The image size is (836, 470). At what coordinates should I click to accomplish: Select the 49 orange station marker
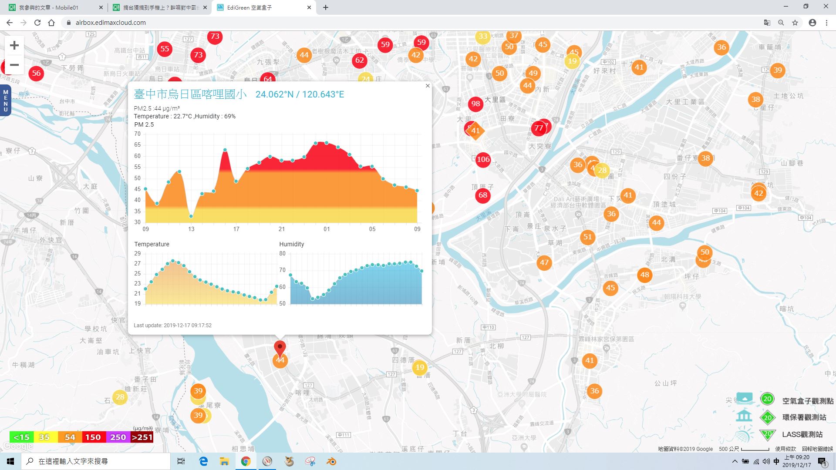(x=533, y=73)
